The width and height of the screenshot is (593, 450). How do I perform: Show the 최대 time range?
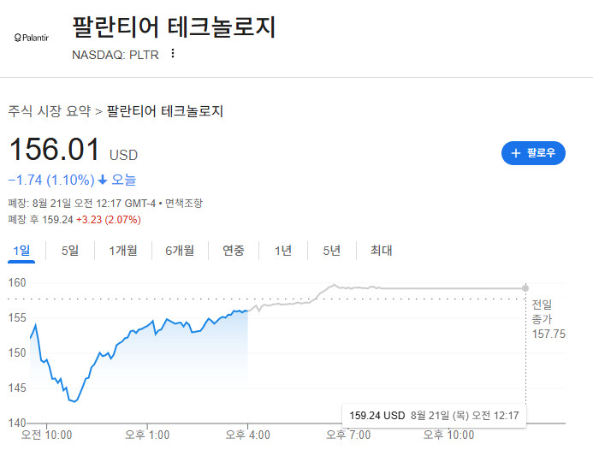[x=382, y=251]
